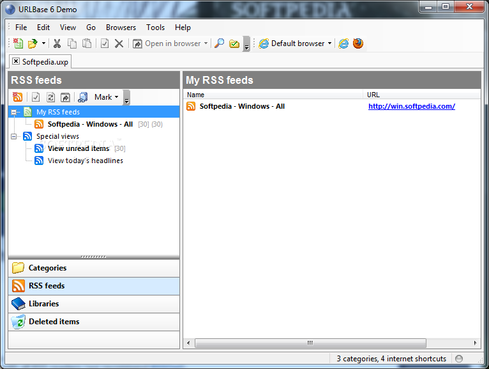Select View today's headlines
This screenshot has height=369, width=489.
click(x=85, y=161)
